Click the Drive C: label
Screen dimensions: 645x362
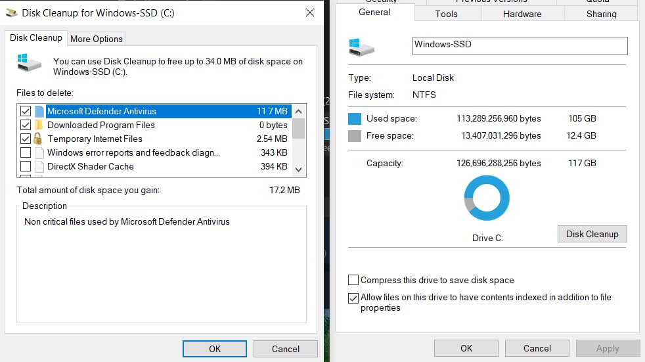pyautogui.click(x=487, y=238)
